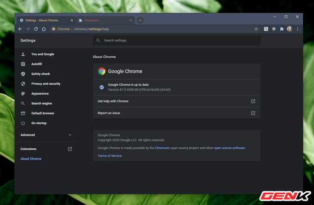Open the Home page button
314x205 pixels.
point(44,29)
